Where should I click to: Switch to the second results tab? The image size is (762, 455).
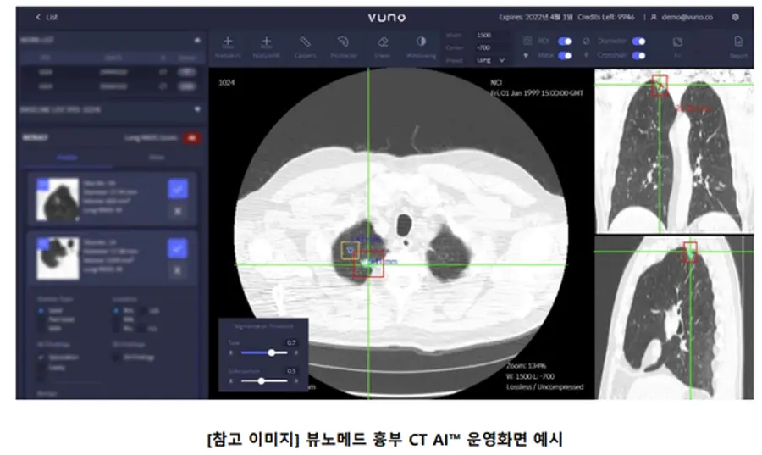pyautogui.click(x=156, y=157)
